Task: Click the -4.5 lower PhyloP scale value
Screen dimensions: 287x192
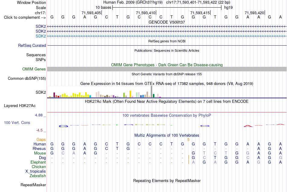Action: tap(39, 130)
